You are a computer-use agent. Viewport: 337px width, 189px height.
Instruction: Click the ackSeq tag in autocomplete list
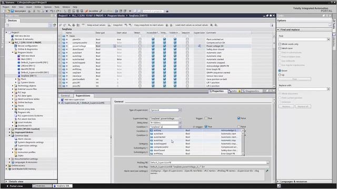click(x=157, y=130)
